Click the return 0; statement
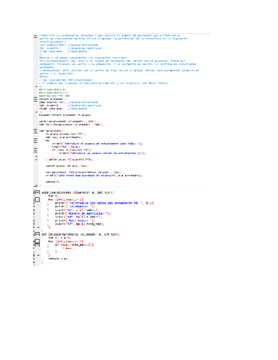Viewport: 278px width, 360px height. pyautogui.click(x=53, y=182)
